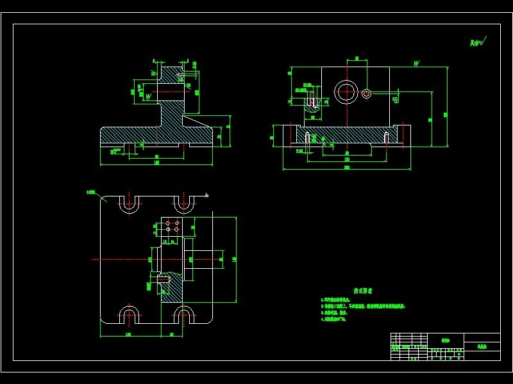The height and width of the screenshot is (384, 513).
Task: Select the hatched base section in front view
Action: tap(347, 135)
